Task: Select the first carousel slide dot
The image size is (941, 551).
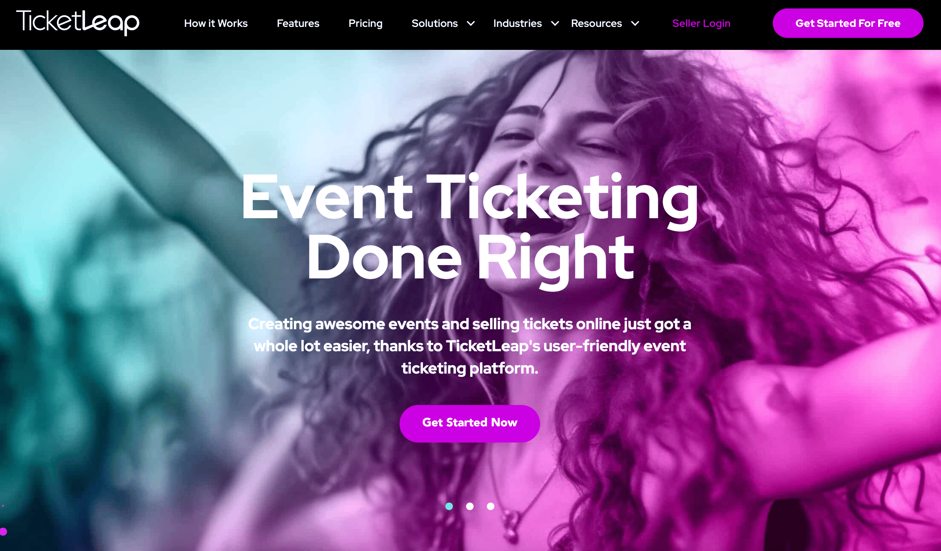Action: click(x=449, y=506)
